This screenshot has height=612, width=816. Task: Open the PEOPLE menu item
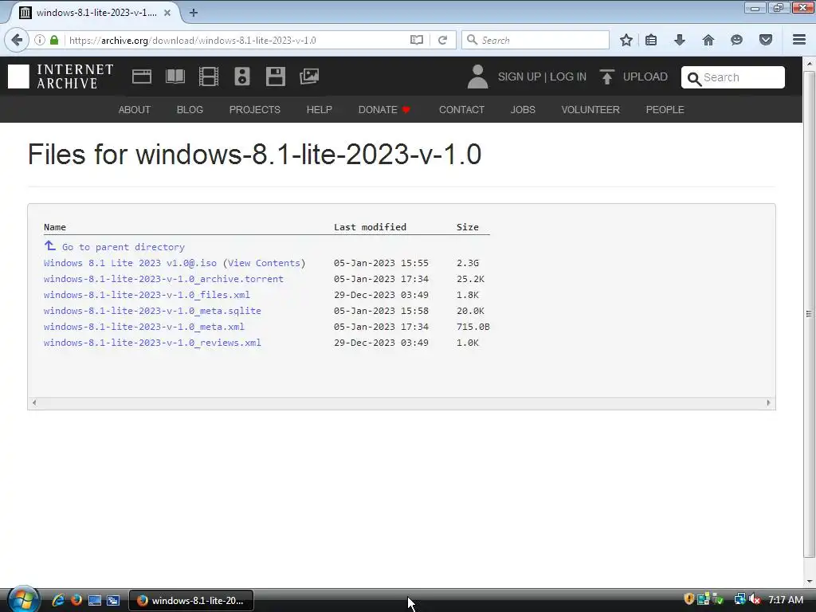[x=665, y=110]
